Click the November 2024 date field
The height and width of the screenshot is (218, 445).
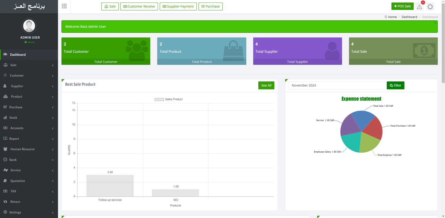pyautogui.click(x=337, y=86)
